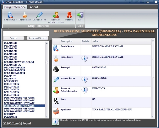Open Advanced Search

click(x=37, y=38)
